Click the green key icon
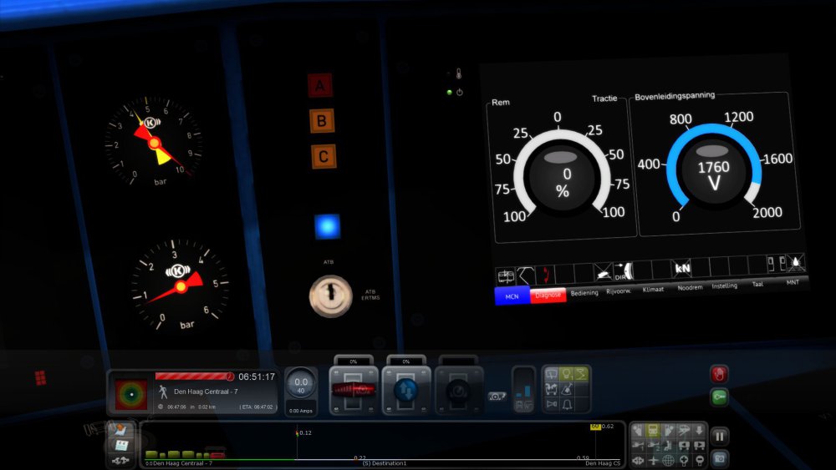836x470 pixels. 719,397
